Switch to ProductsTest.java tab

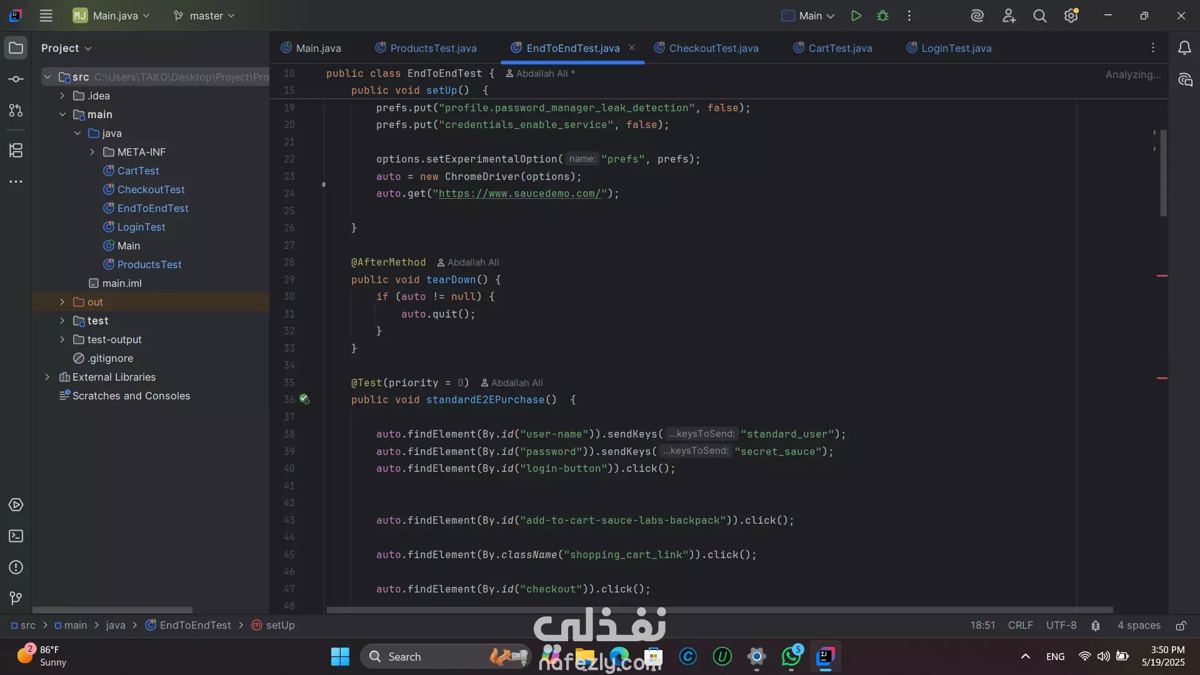pyautogui.click(x=426, y=48)
